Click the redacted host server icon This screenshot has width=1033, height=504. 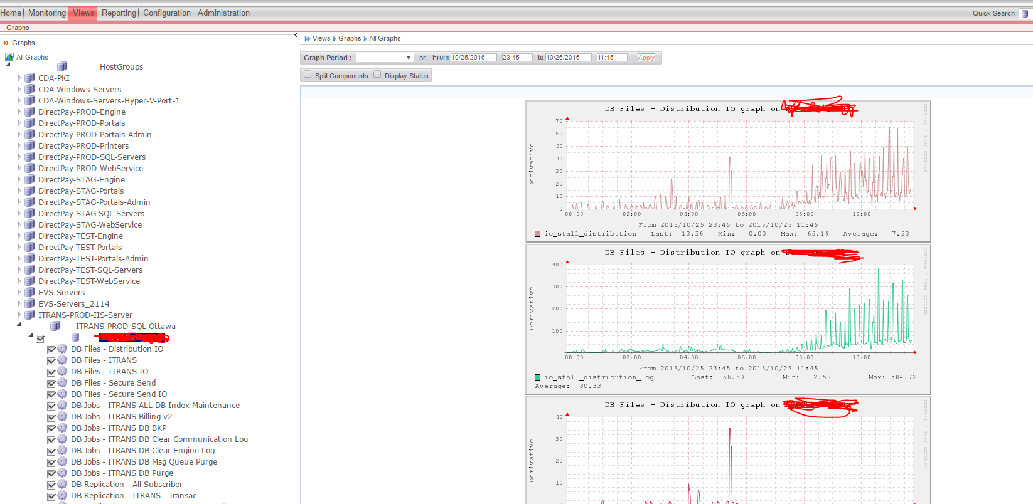click(x=75, y=337)
